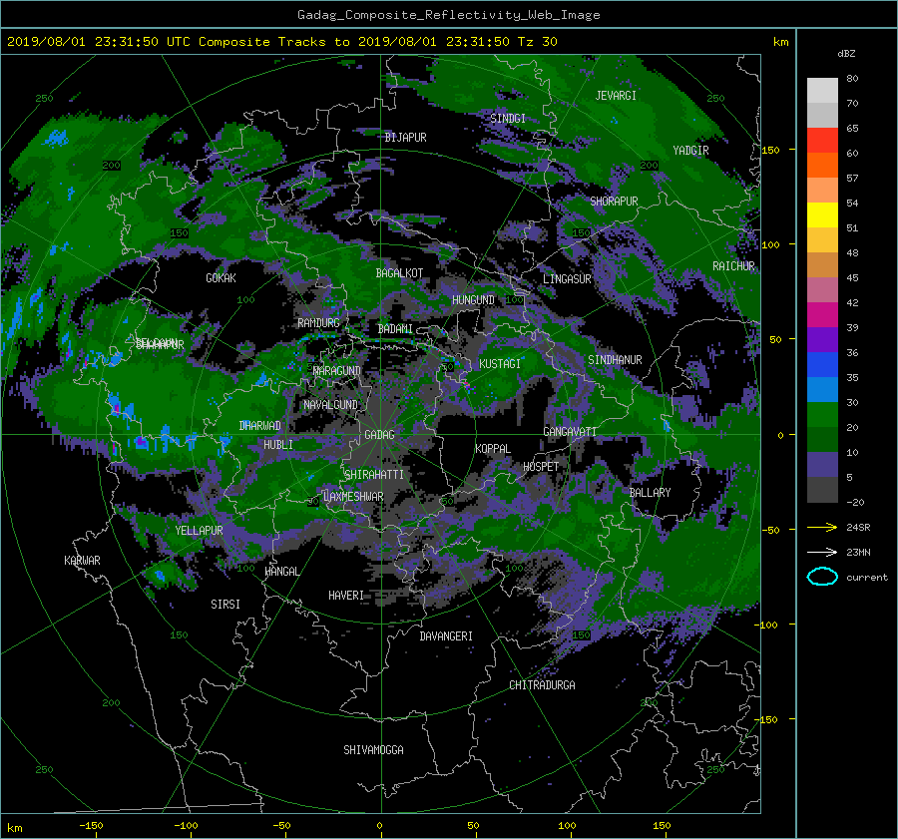
Task: Click the LINGASUR city label
Action: [567, 279]
